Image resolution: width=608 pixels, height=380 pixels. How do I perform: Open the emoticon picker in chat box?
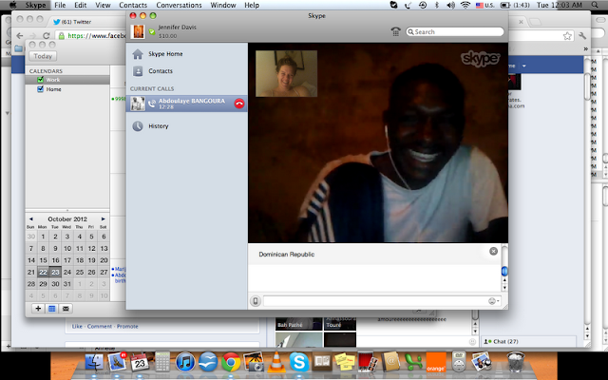tap(492, 301)
